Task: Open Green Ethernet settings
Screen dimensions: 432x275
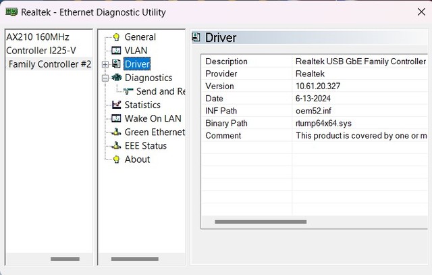Action: 155,132
